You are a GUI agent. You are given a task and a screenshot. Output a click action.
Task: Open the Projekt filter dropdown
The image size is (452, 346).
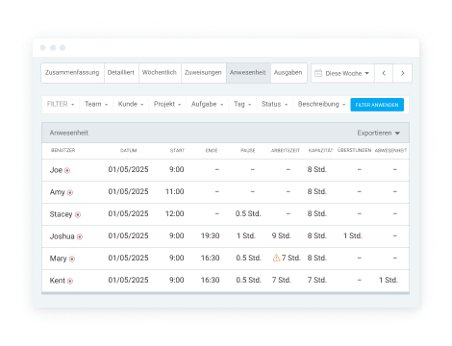coord(167,104)
